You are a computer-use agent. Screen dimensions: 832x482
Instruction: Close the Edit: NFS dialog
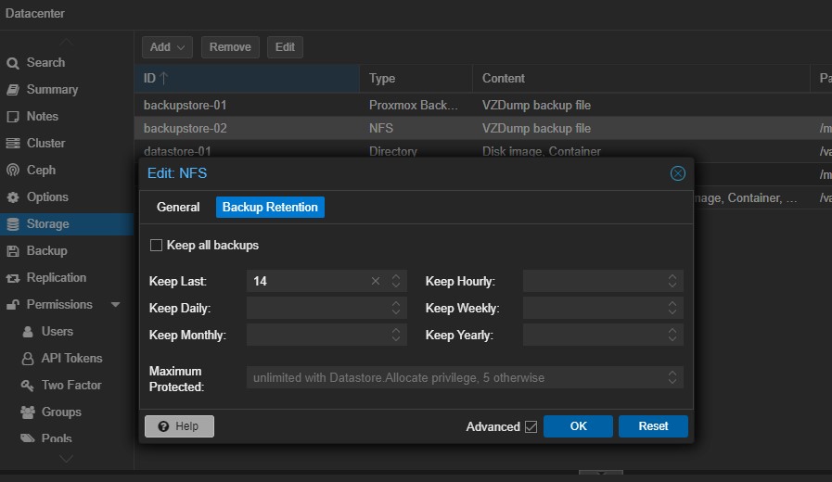pyautogui.click(x=677, y=173)
